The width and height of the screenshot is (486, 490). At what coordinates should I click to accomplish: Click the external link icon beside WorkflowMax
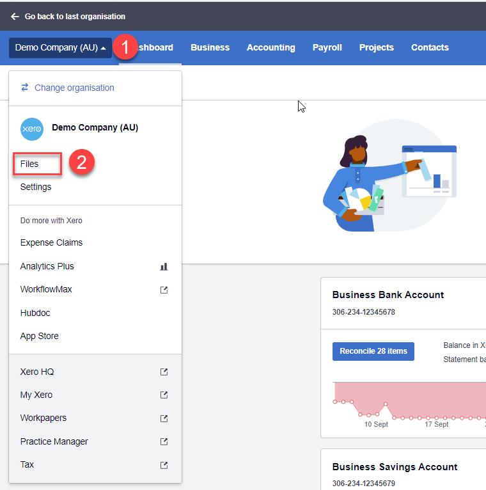tap(164, 290)
